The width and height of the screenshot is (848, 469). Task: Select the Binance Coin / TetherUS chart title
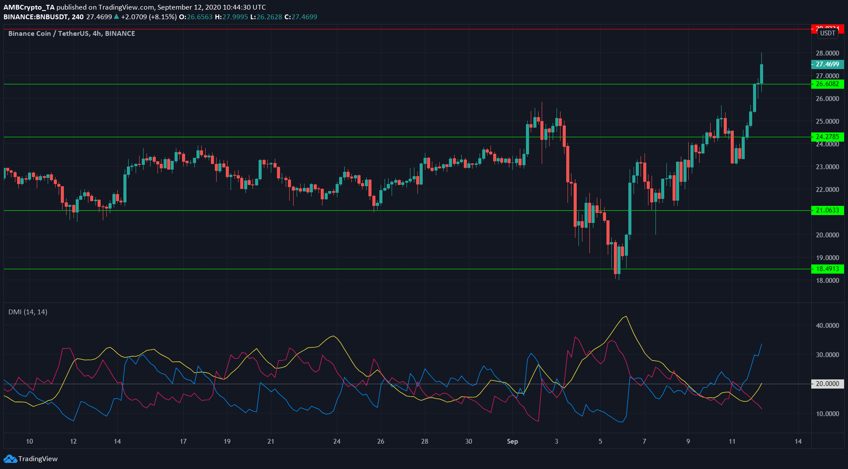[x=72, y=33]
